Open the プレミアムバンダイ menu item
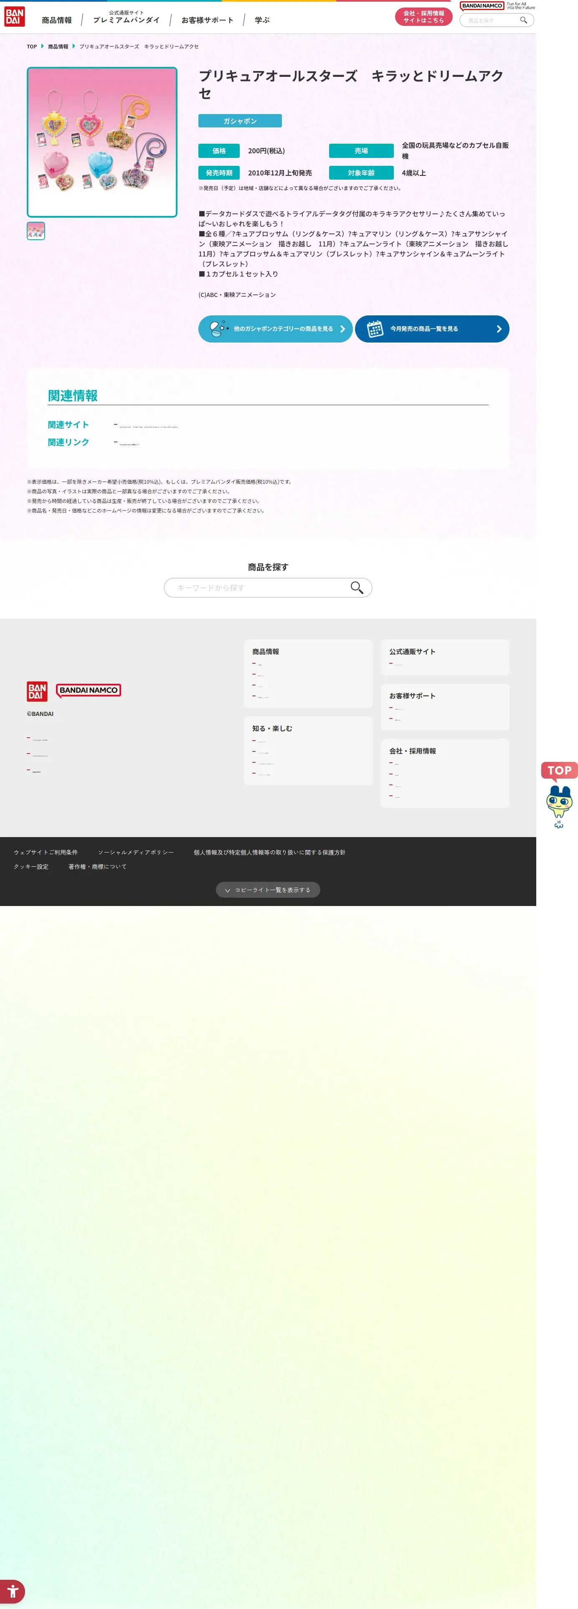 (126, 18)
